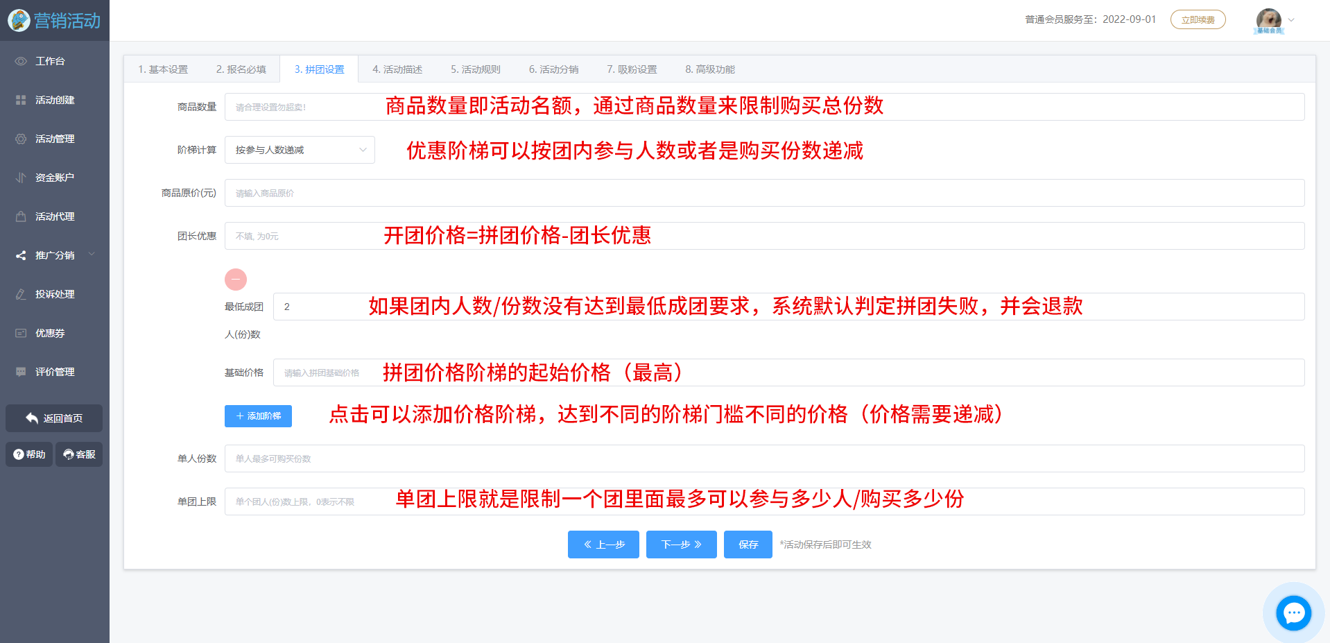This screenshot has height=643, width=1330.
Task: Click the 优惠券 coupon icon
Action: (x=21, y=333)
